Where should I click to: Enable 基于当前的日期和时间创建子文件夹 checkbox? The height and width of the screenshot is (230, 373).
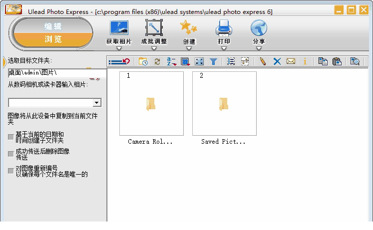tap(10, 137)
